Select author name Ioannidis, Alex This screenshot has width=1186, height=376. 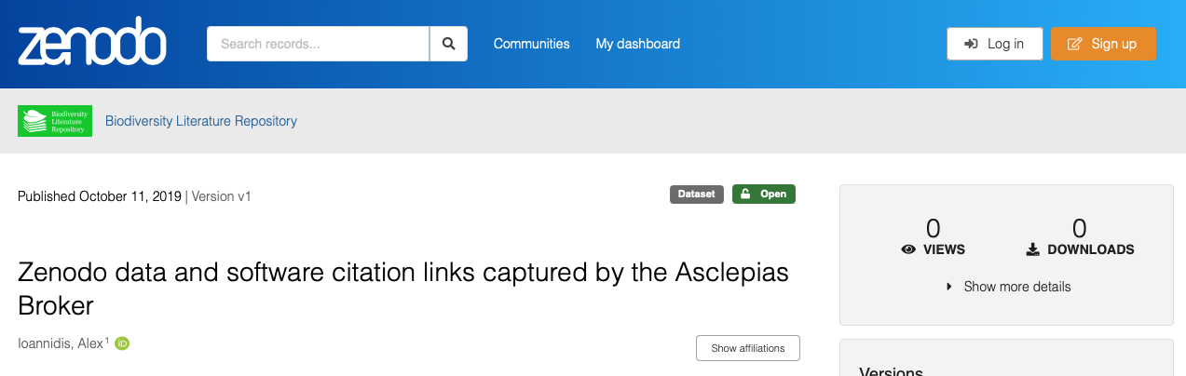[61, 343]
